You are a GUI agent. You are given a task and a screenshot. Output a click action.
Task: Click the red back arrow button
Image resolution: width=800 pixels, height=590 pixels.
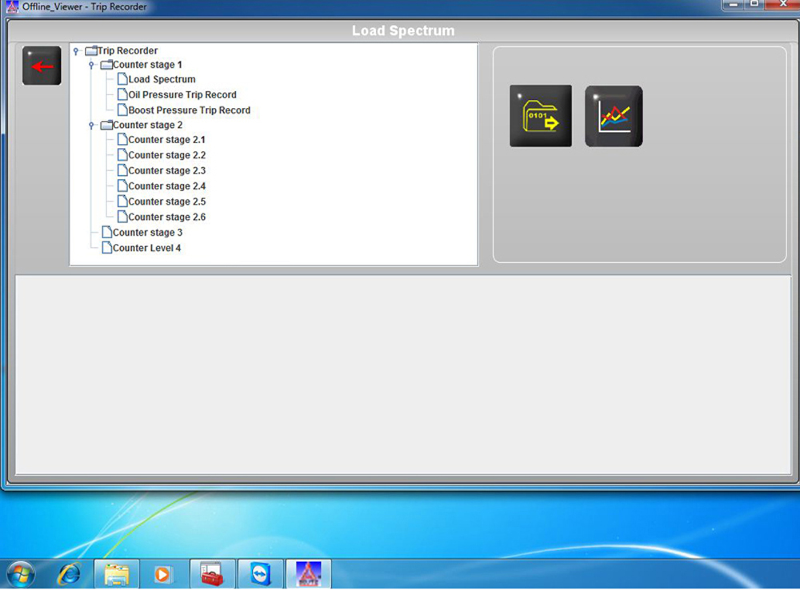coord(42,66)
